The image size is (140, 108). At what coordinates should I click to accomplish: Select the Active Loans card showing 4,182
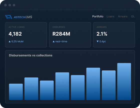coord(26,35)
